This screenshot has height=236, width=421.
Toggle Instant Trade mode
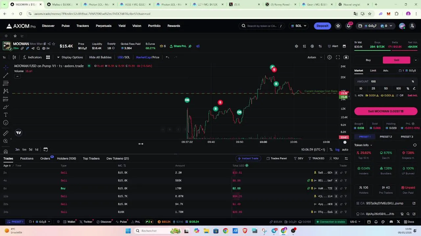[248, 159]
